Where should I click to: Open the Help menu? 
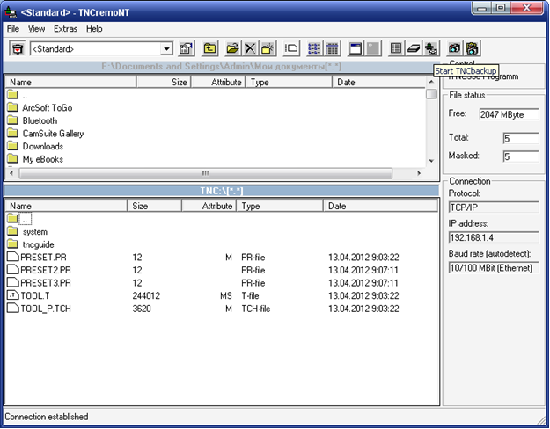[x=94, y=28]
